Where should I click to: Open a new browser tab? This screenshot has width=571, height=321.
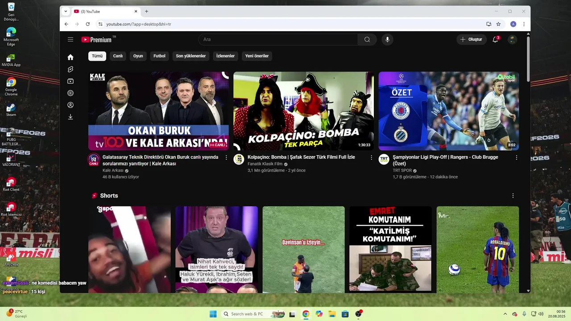click(146, 12)
